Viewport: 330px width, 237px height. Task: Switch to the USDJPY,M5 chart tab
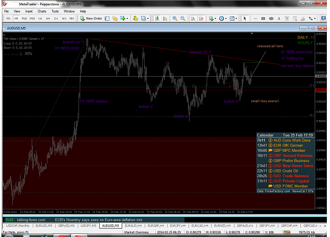pyautogui.click(x=88, y=226)
